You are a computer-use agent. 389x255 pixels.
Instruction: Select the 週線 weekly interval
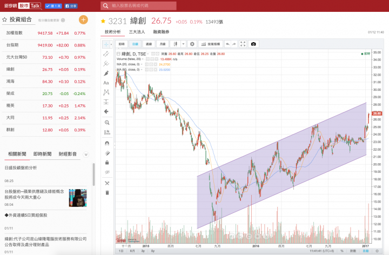click(149, 44)
